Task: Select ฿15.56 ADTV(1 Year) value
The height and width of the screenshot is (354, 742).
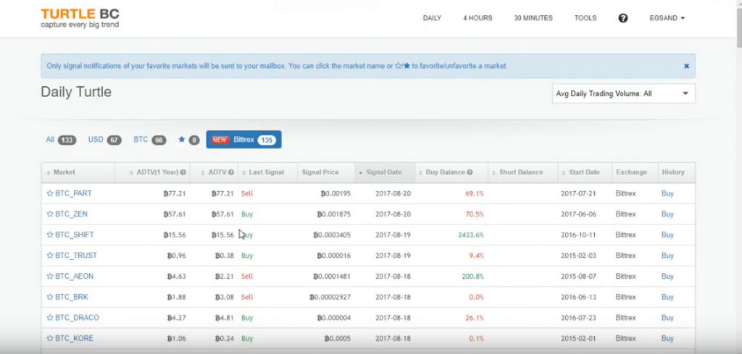Action: pyautogui.click(x=174, y=235)
